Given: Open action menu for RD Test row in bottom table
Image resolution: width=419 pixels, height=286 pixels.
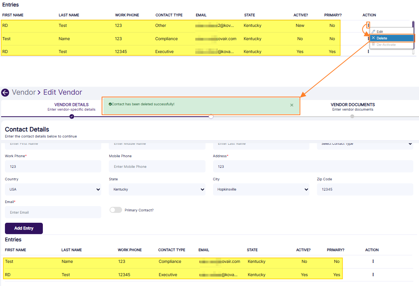Looking at the screenshot, I should (x=373, y=275).
